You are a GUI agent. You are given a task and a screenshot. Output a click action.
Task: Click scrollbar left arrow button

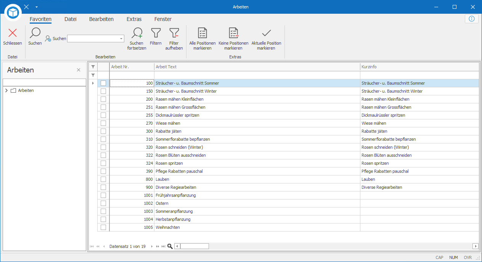coord(177,246)
